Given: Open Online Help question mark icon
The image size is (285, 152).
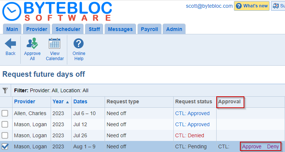Looking at the screenshot, I should [x=78, y=44].
